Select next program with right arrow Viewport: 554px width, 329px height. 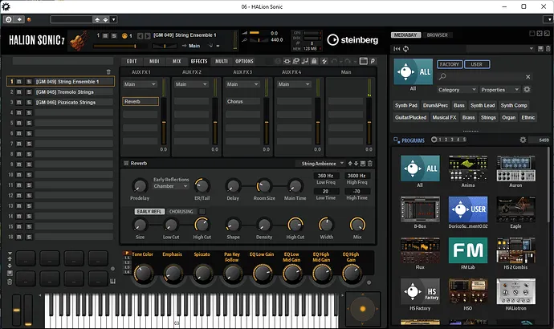tap(148, 35)
